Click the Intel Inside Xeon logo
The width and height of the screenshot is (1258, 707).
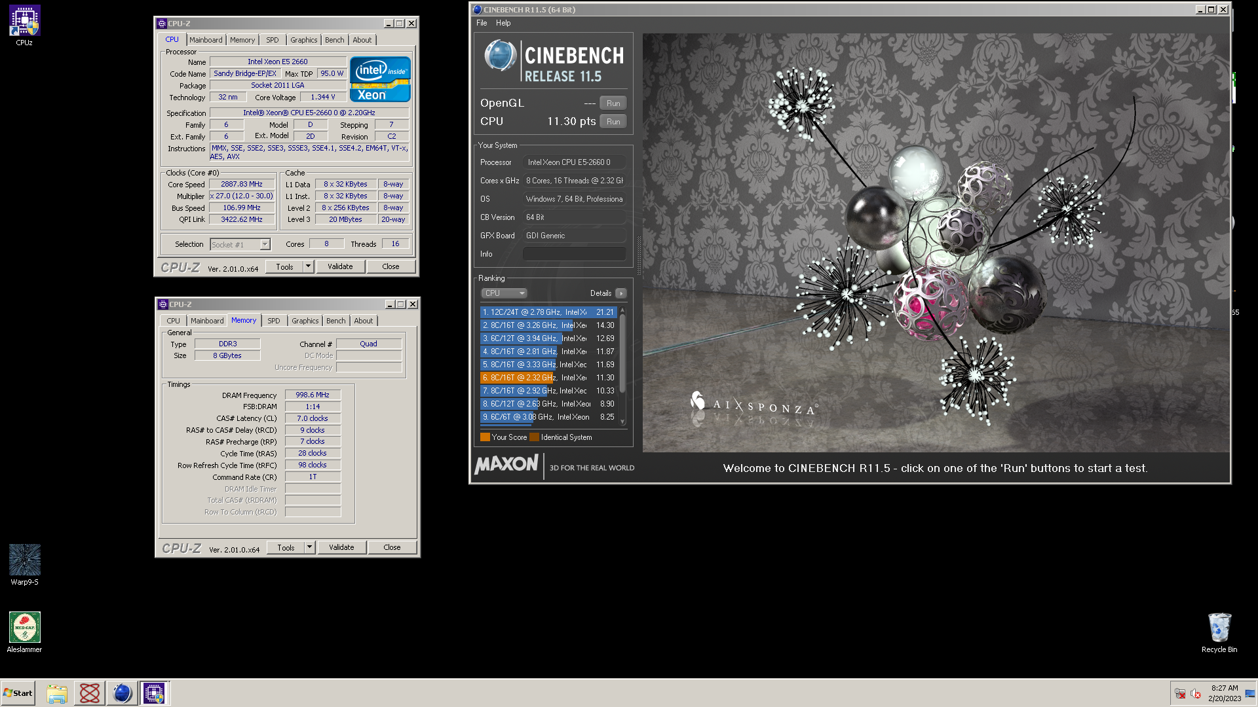[380, 79]
